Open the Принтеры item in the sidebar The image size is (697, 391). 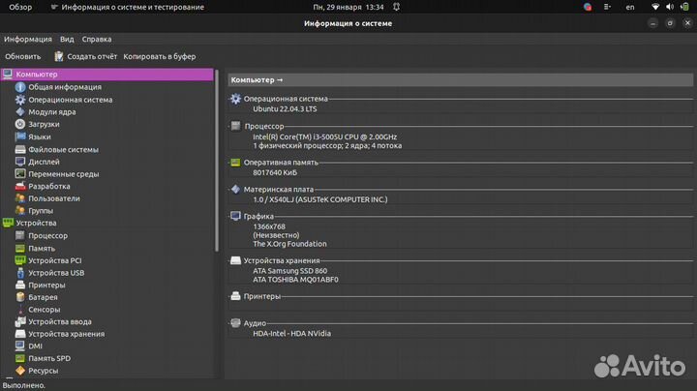(x=46, y=285)
